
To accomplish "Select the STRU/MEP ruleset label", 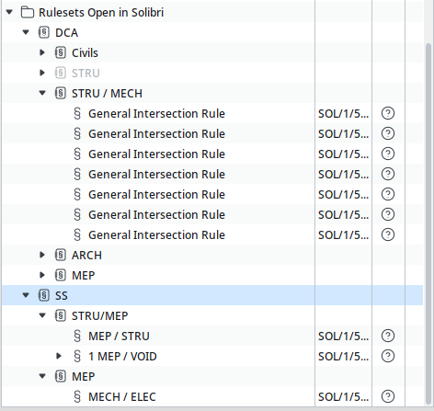I will [100, 316].
